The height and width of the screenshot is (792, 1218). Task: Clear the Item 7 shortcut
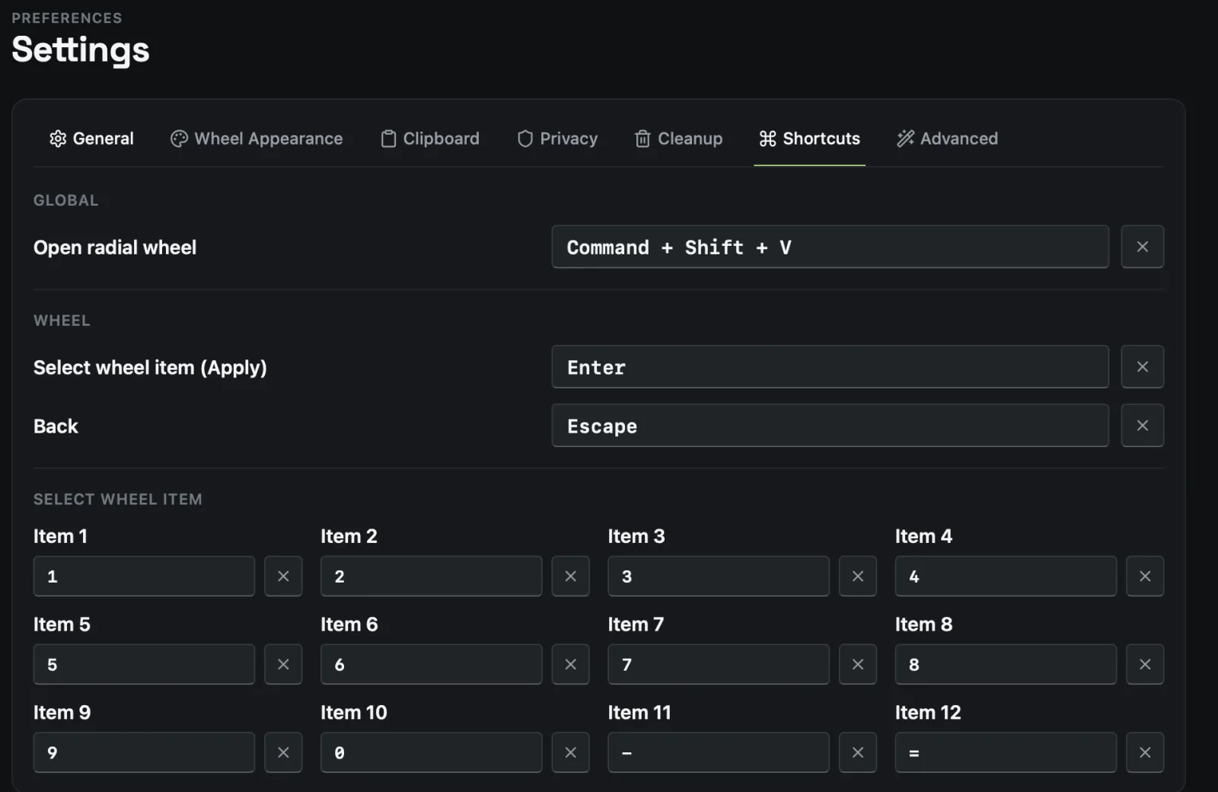point(858,664)
